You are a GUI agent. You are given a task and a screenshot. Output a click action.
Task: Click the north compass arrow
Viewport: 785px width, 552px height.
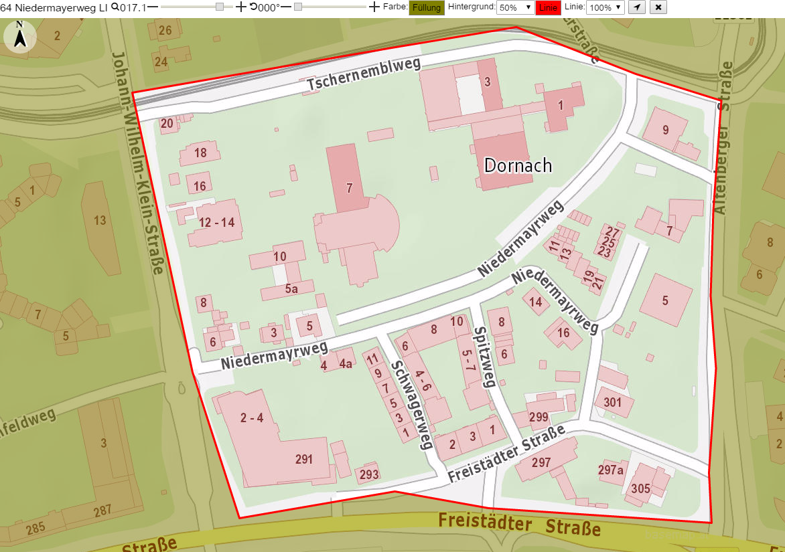[20, 37]
